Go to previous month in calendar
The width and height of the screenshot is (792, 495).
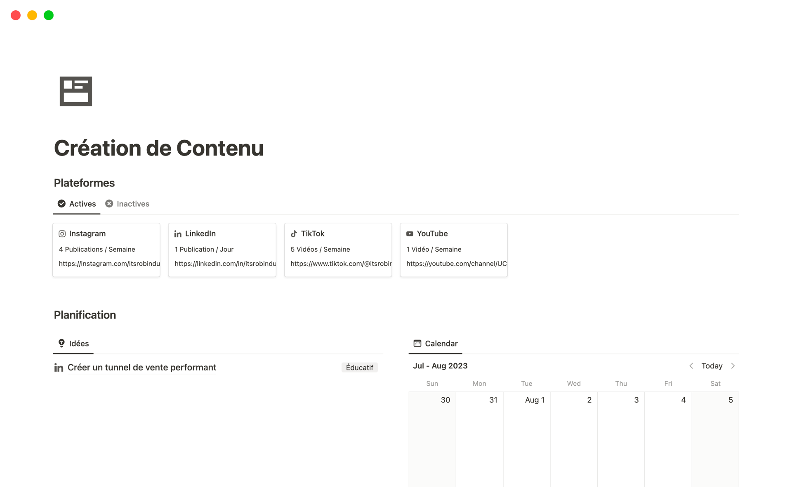(691, 366)
